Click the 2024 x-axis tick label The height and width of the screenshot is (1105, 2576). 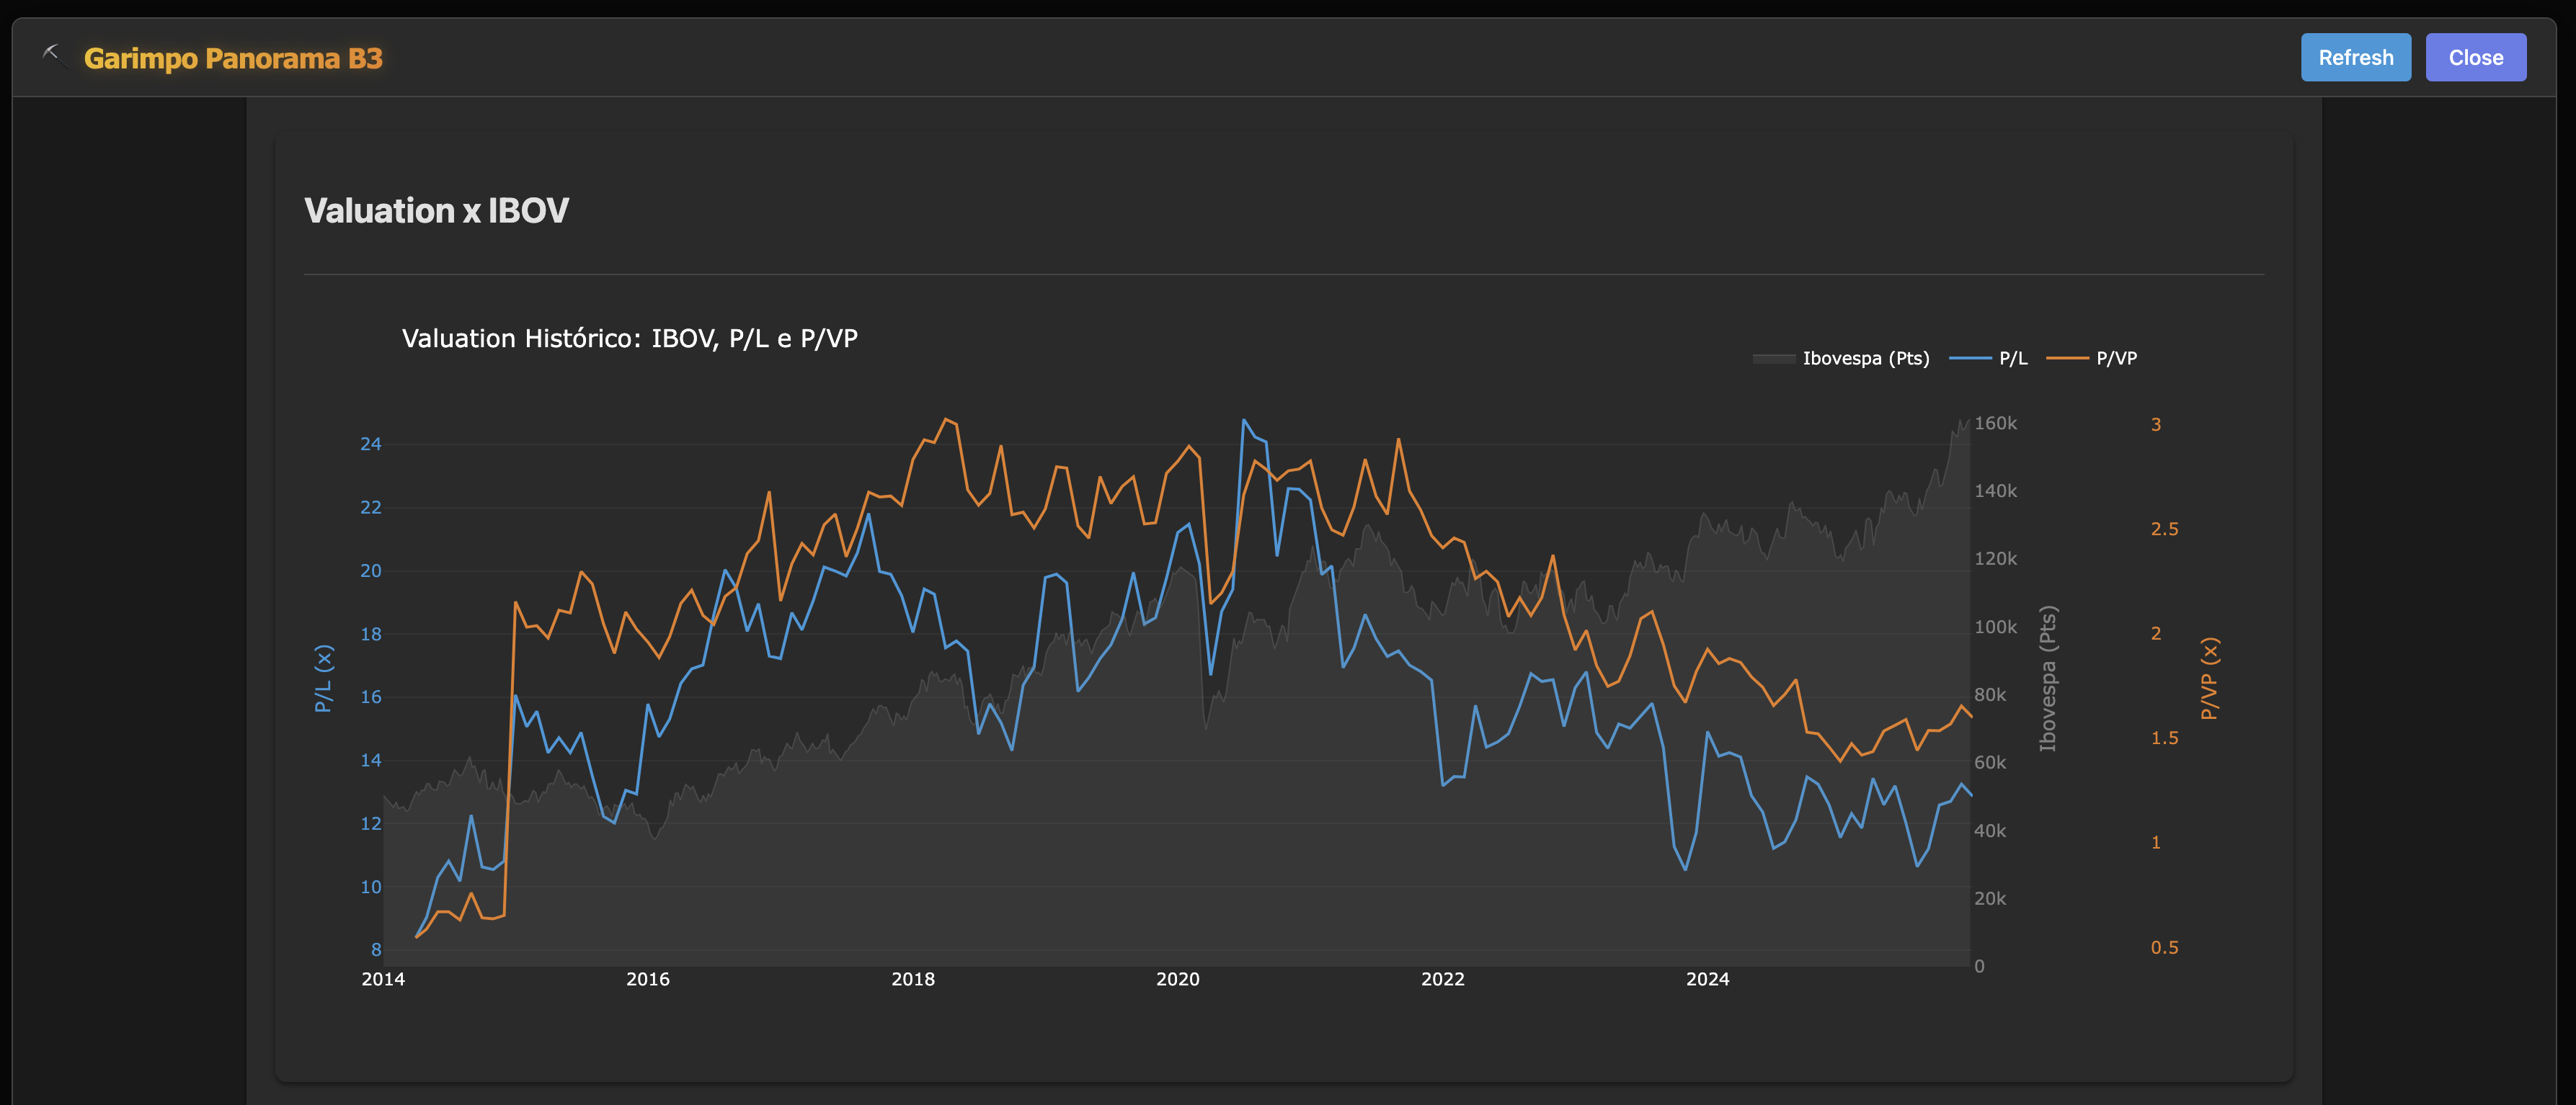click(x=1707, y=980)
